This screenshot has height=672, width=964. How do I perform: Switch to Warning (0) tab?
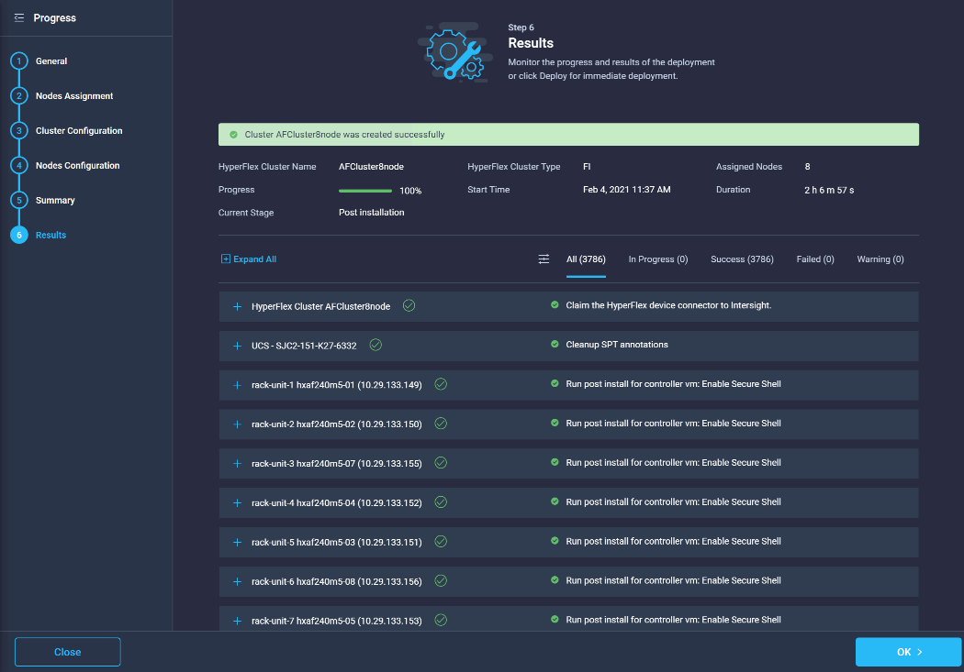point(880,259)
